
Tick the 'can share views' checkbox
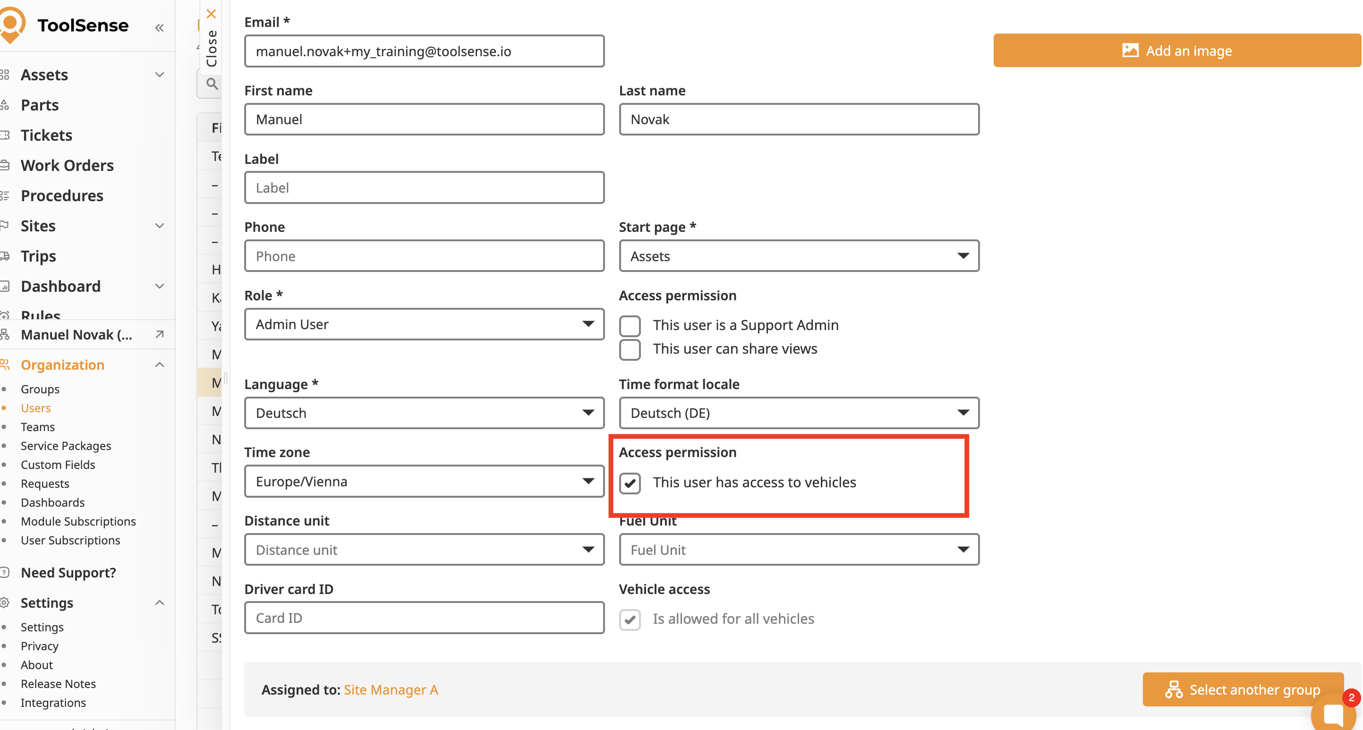point(630,350)
